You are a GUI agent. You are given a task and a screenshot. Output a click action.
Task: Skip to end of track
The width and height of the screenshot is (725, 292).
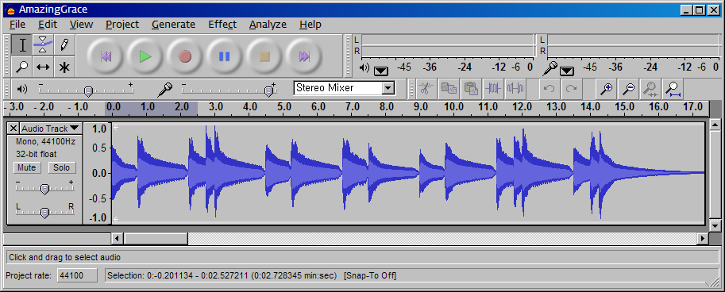[x=304, y=56]
